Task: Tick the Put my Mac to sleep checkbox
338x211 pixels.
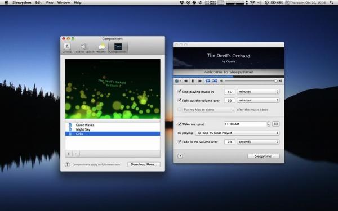Action: (x=179, y=109)
